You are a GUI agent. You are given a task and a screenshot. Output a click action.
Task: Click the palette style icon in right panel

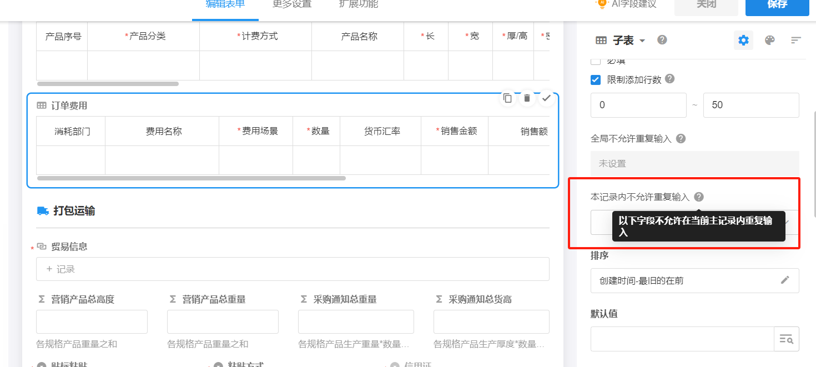coord(769,39)
